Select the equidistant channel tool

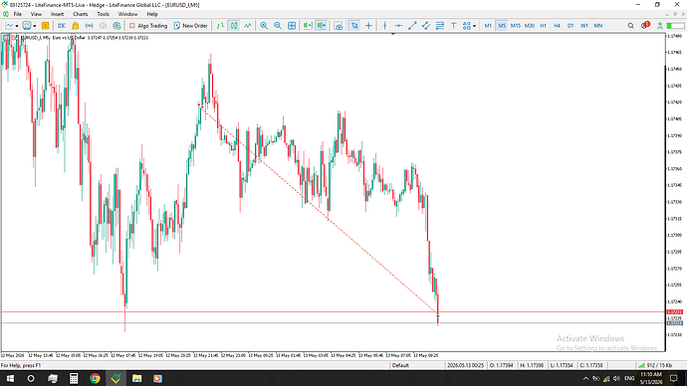click(x=426, y=26)
